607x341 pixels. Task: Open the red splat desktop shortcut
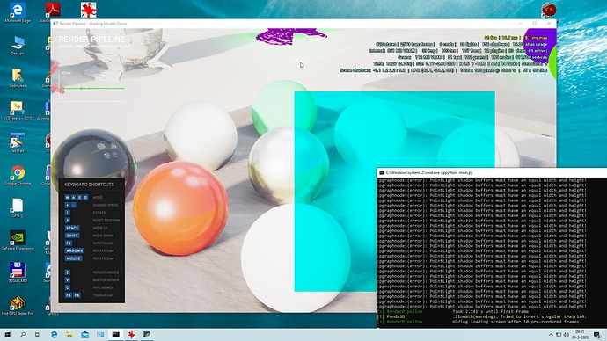pos(88,10)
